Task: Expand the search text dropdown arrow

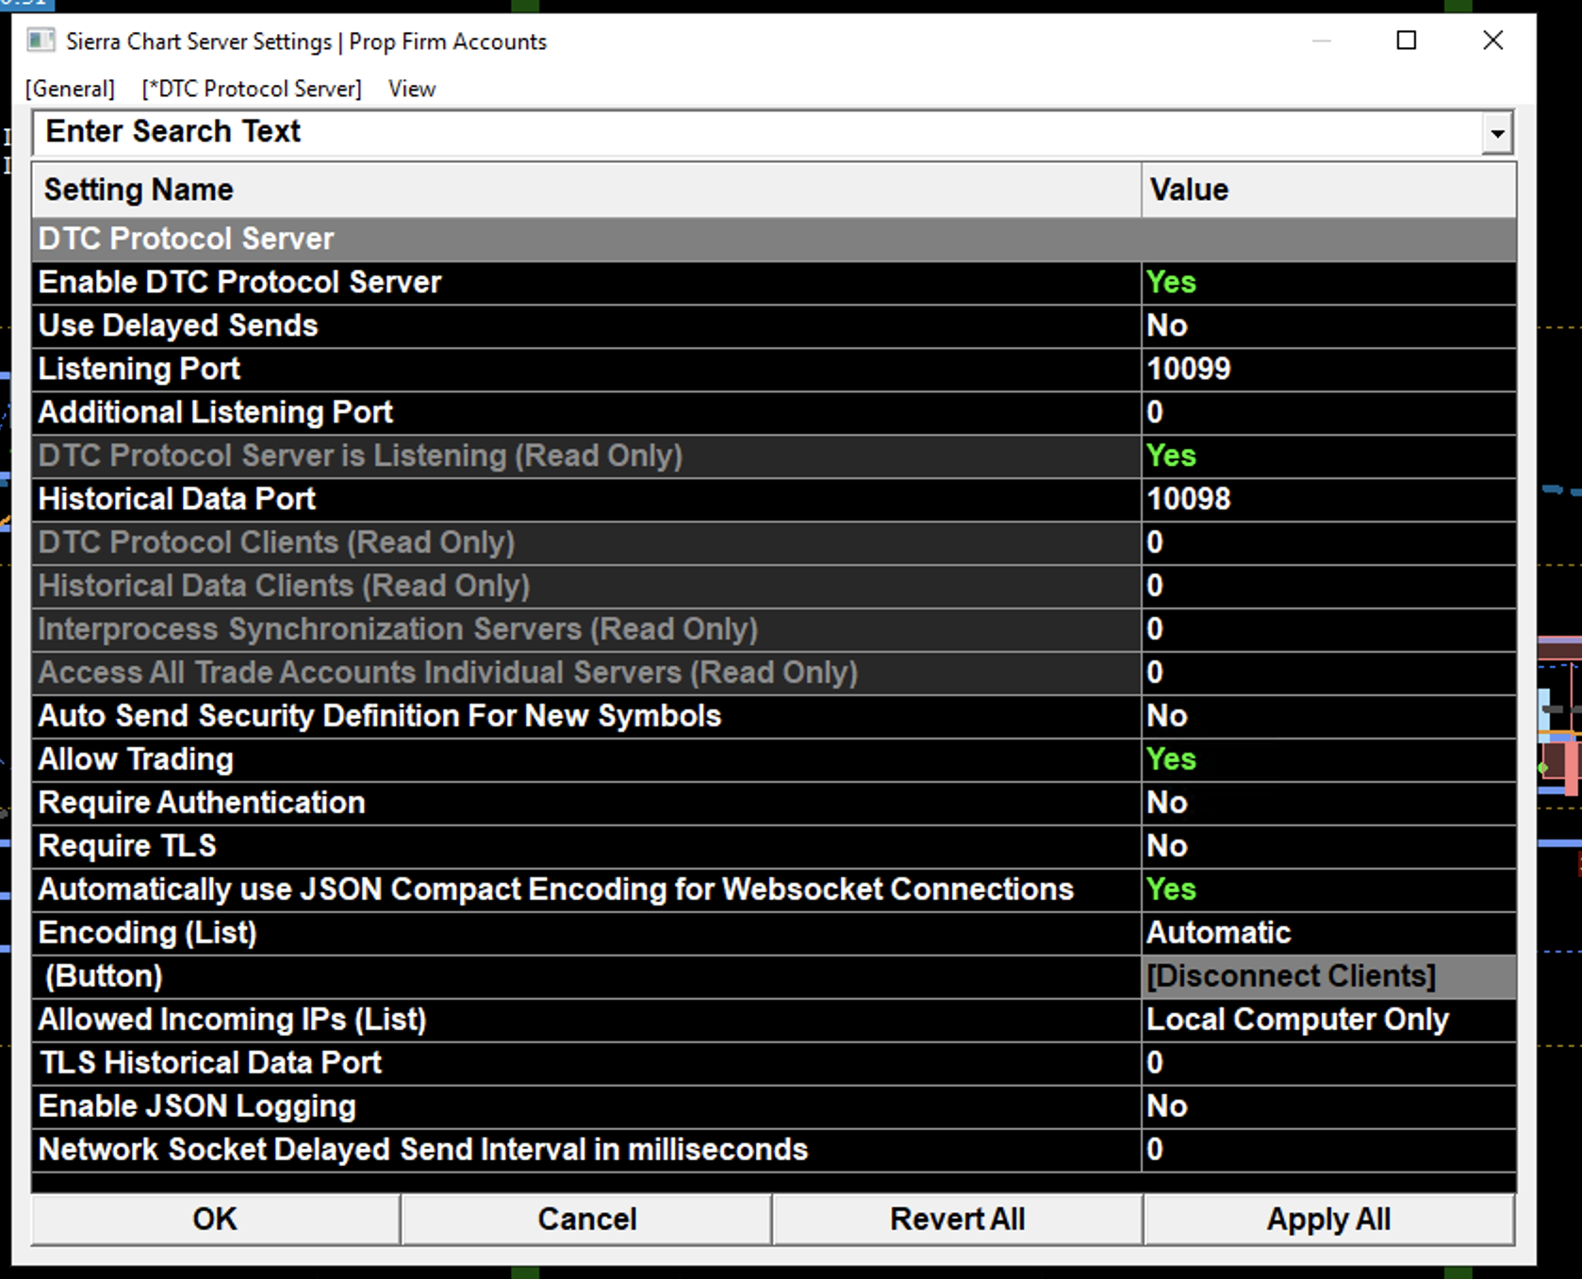Action: coord(1497,133)
